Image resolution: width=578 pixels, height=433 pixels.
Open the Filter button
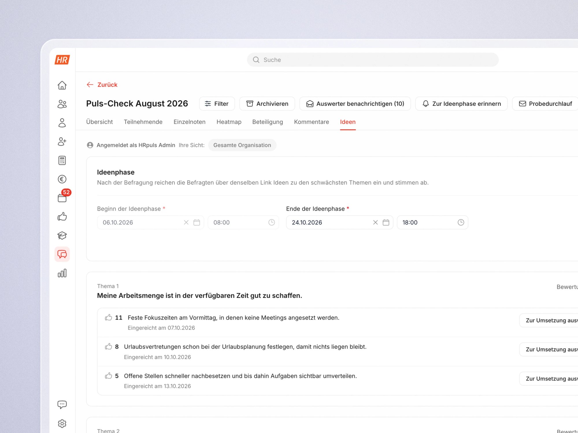pyautogui.click(x=217, y=104)
